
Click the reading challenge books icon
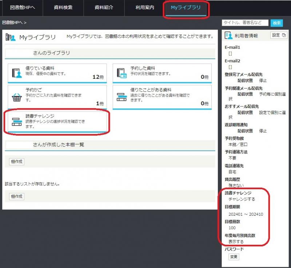click(17, 122)
